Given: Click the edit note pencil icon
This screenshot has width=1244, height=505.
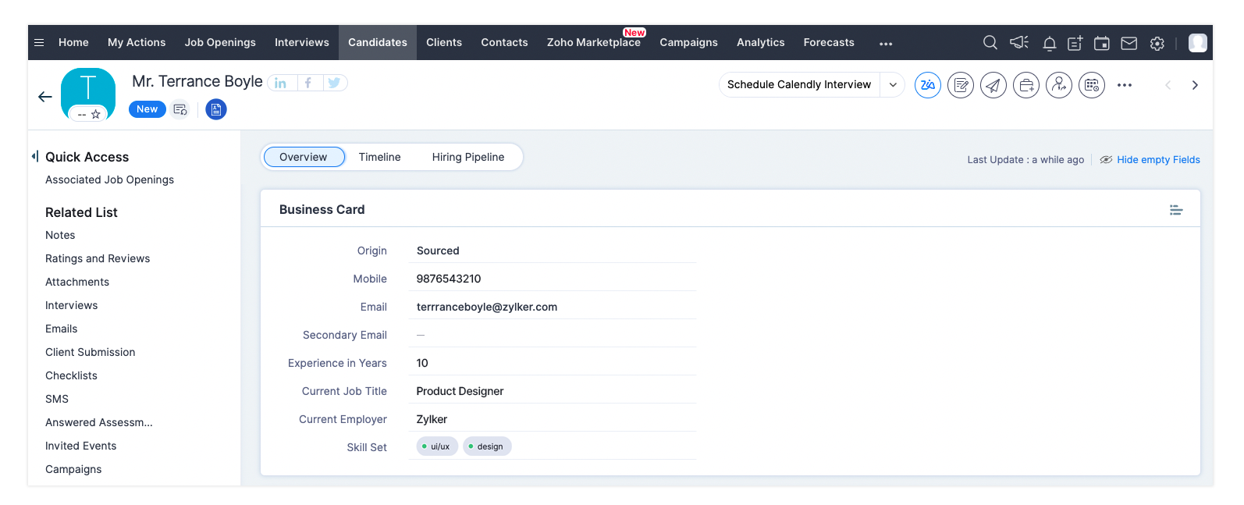Looking at the screenshot, I should click(960, 85).
